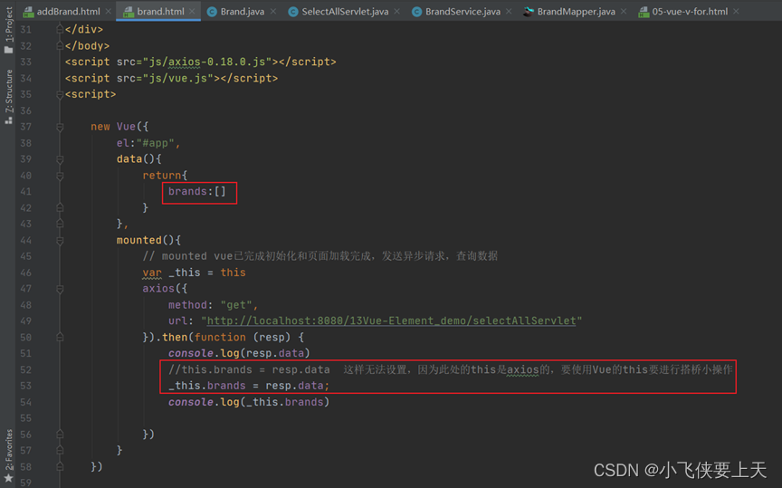Collapse the then callback fold on line 50
The image size is (782, 488).
(x=60, y=338)
